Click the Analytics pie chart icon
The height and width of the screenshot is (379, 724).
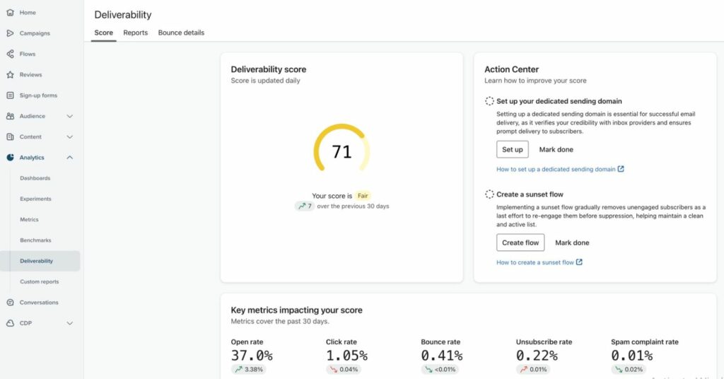click(x=10, y=158)
